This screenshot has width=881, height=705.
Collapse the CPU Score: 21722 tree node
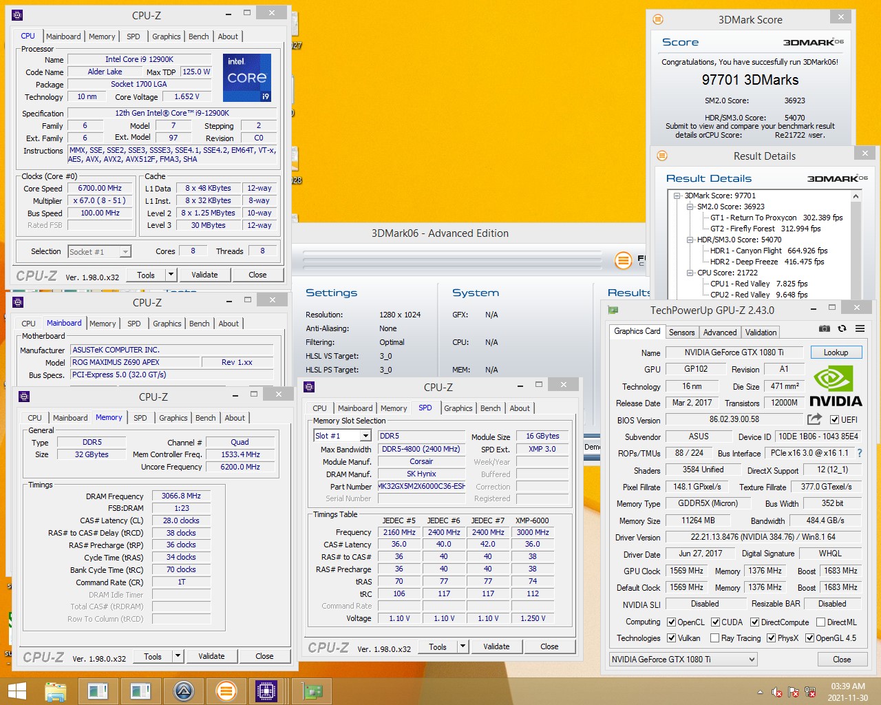tap(690, 273)
